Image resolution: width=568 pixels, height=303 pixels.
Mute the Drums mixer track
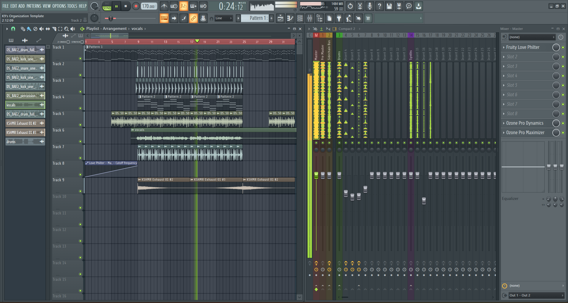pos(339,143)
